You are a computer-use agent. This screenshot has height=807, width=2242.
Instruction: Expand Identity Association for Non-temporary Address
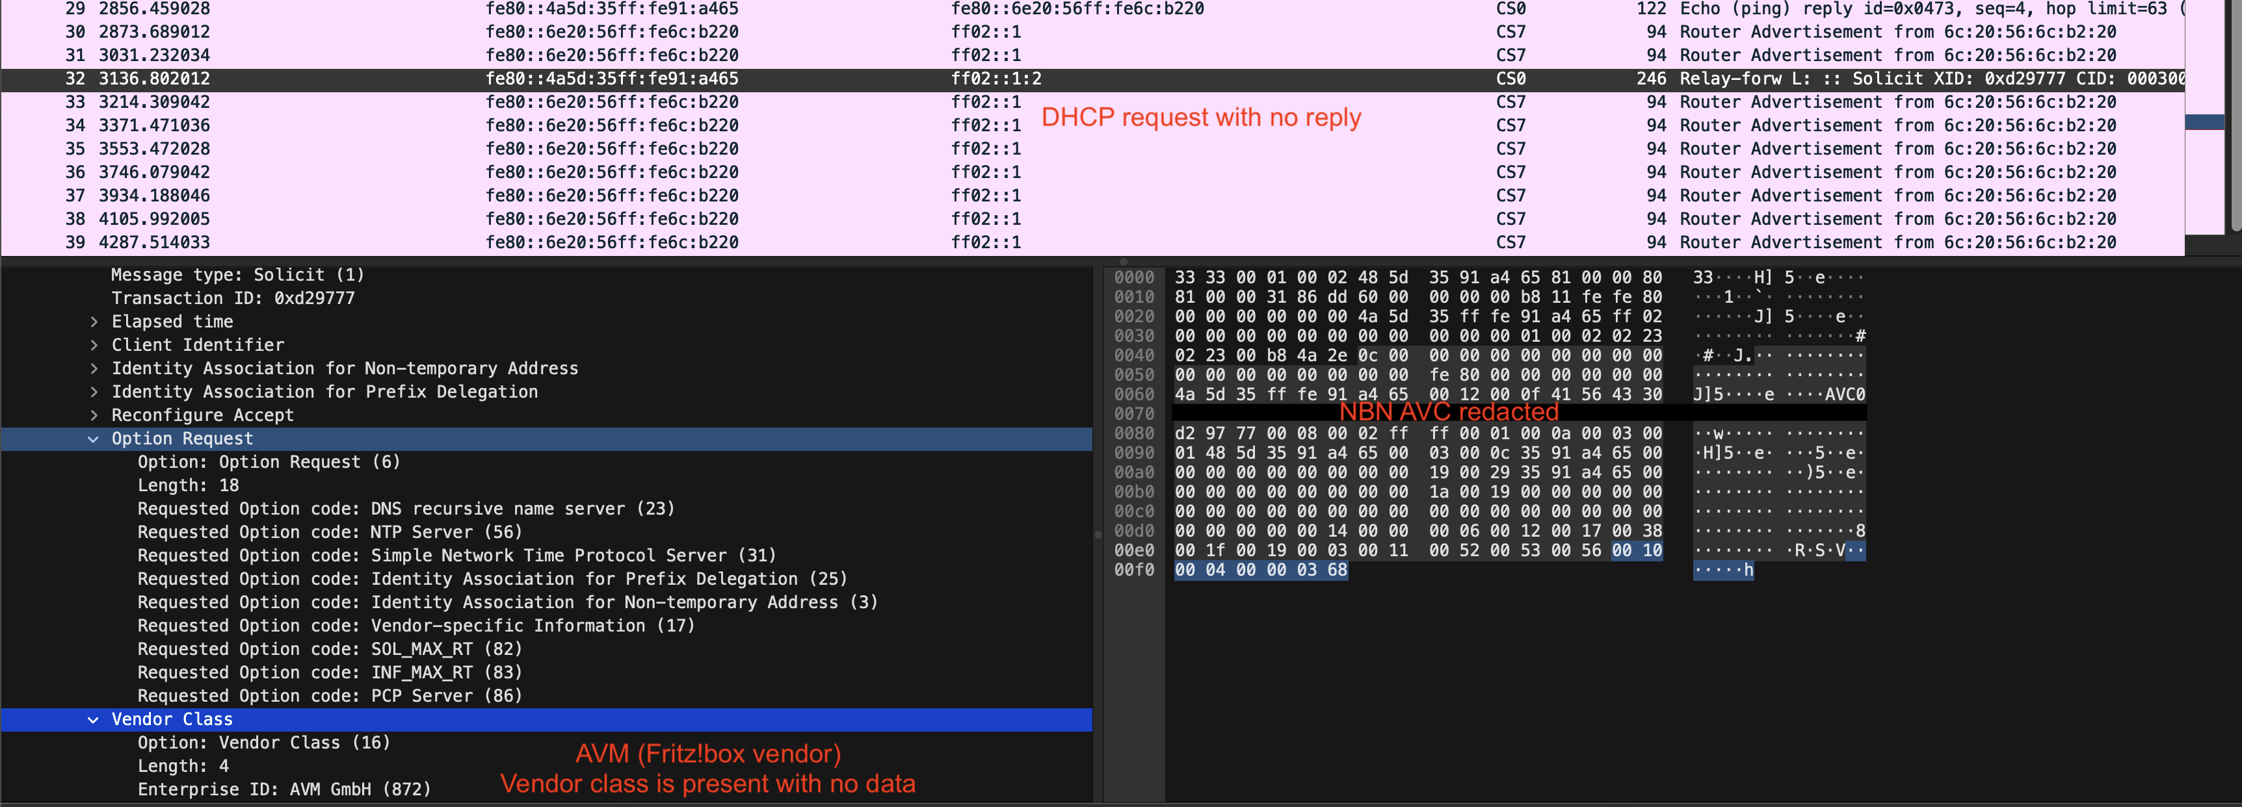(x=94, y=368)
